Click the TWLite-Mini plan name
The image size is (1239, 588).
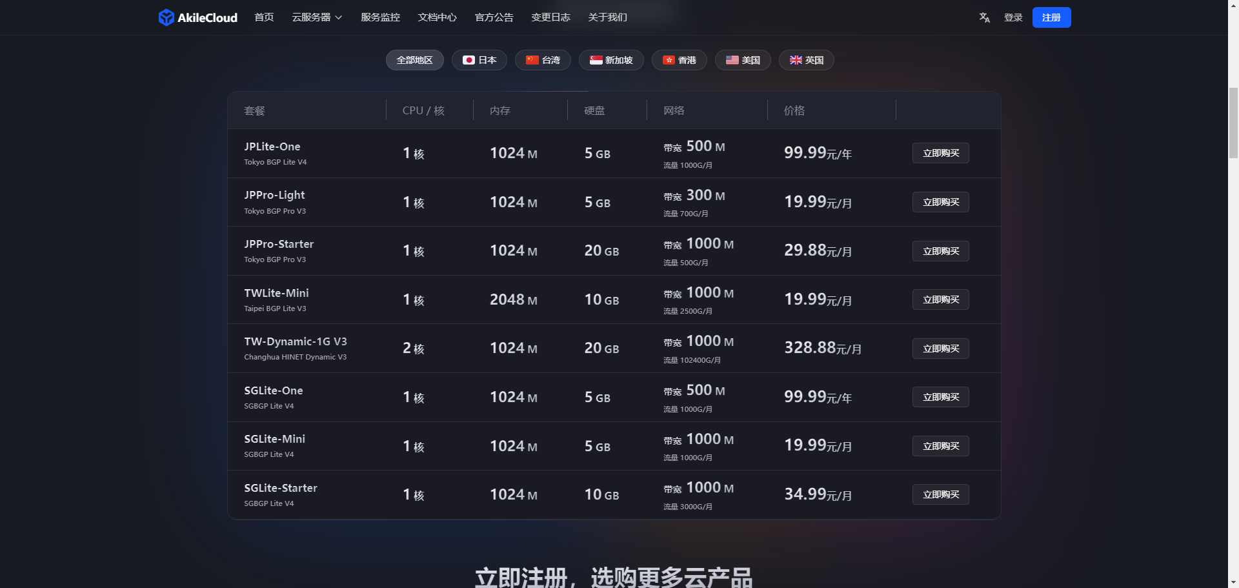coord(276,293)
